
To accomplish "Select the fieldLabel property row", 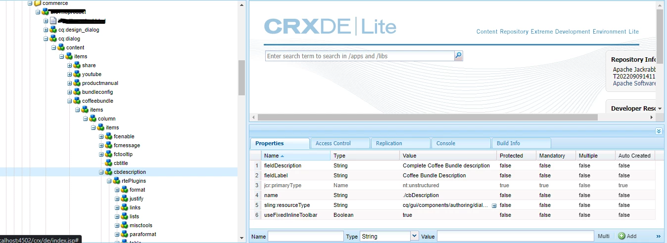I will 452,175.
